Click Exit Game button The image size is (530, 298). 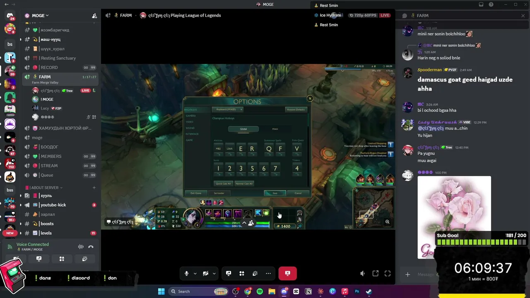(x=196, y=193)
